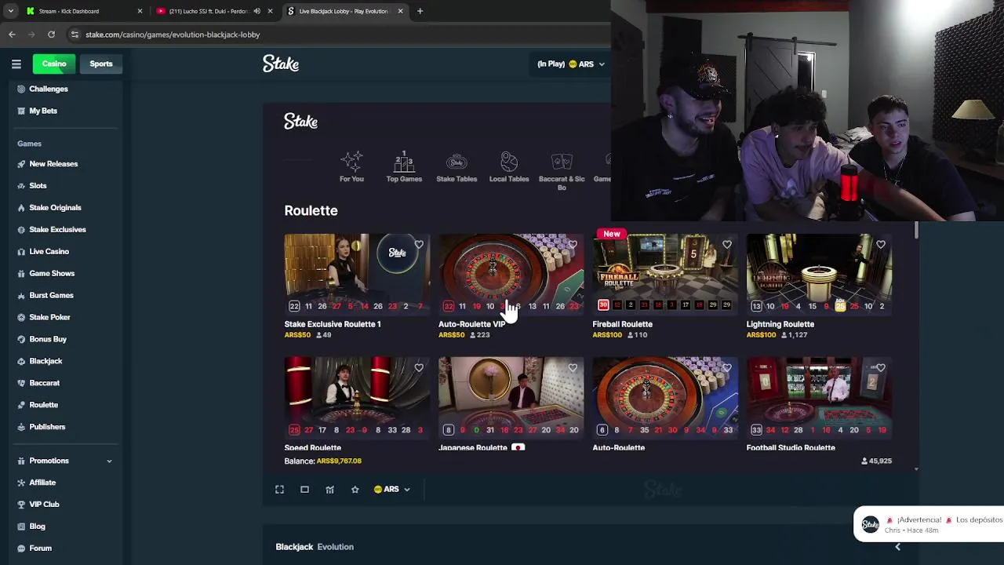Collapse the notification panel arrow
The image size is (1004, 565).
(x=897, y=547)
